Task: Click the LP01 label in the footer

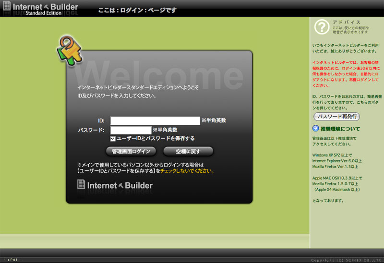Action: pyautogui.click(x=12, y=260)
